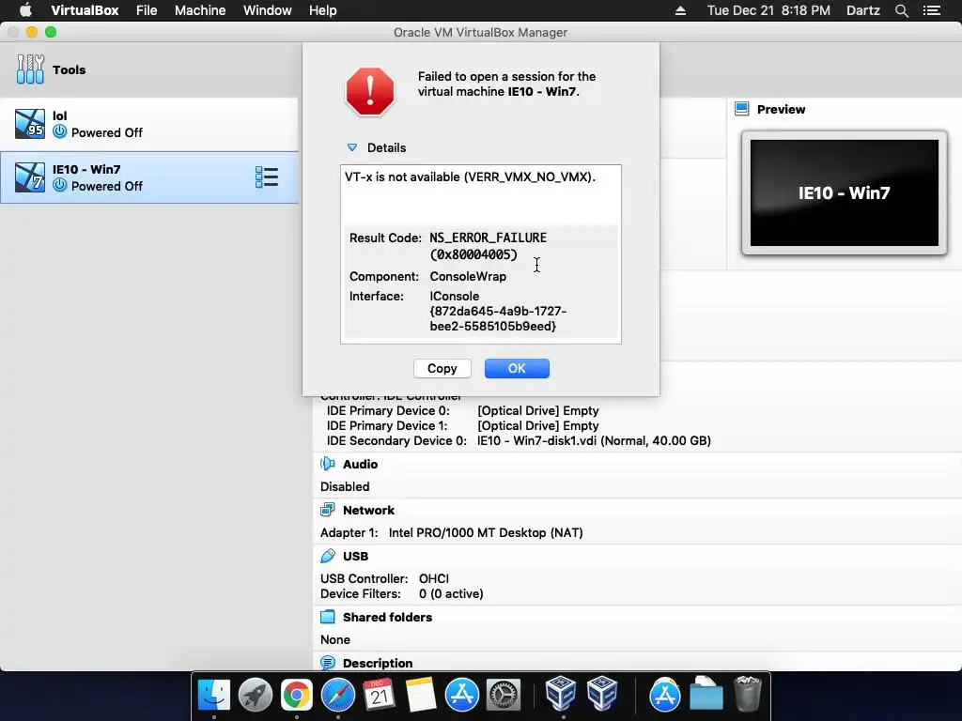Open Notification Center list icon

click(932, 10)
